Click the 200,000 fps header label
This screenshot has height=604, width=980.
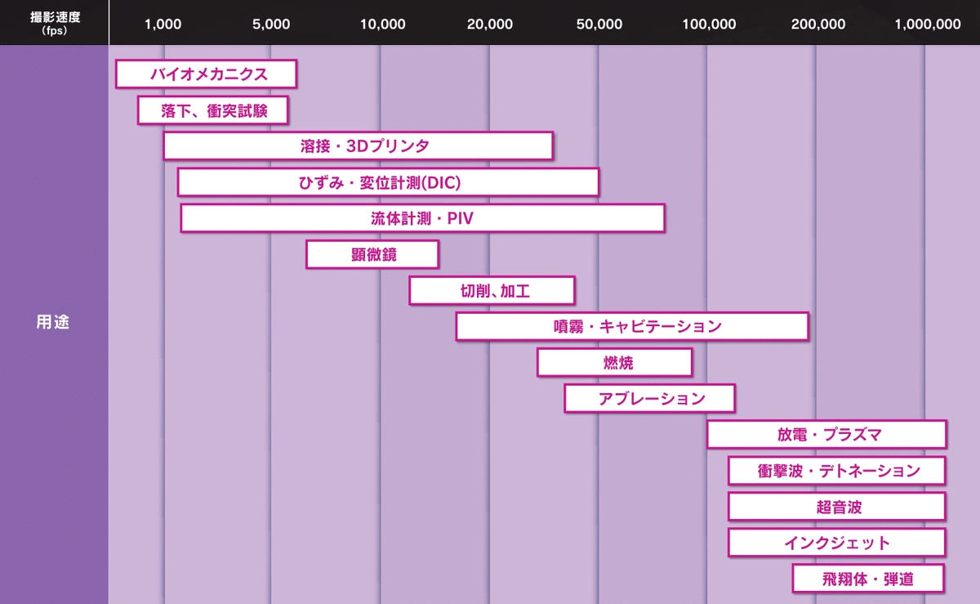point(818,25)
